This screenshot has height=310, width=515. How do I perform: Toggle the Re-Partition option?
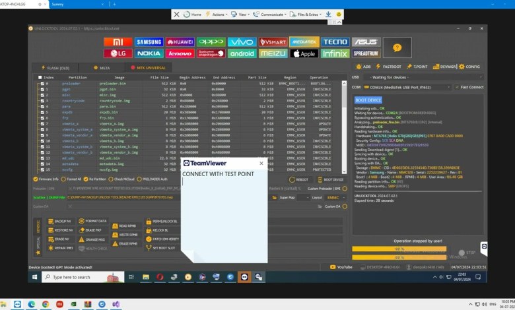(94, 179)
